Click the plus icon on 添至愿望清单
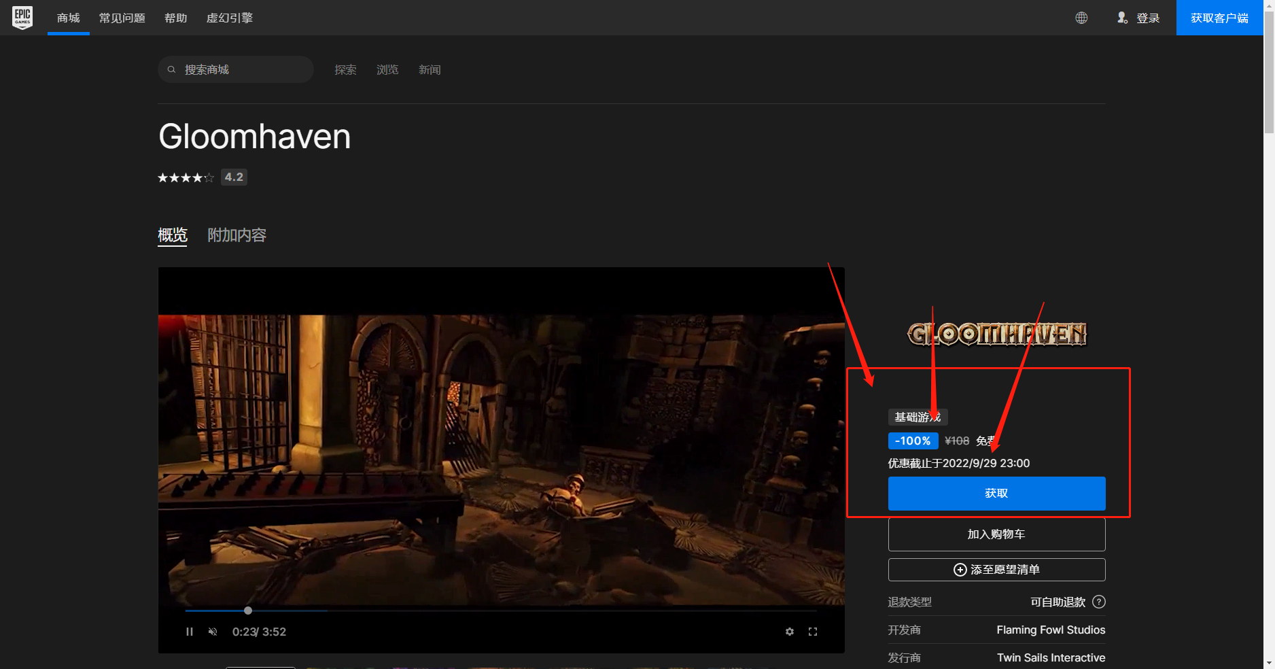Viewport: 1275px width, 669px height. 960,570
